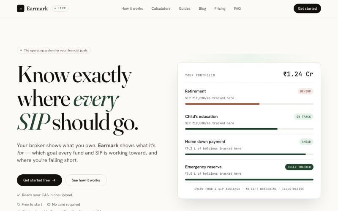Click ₹9.2 L of holdings tracked here
Viewport: 338px width, 211px height.
click(x=213, y=149)
